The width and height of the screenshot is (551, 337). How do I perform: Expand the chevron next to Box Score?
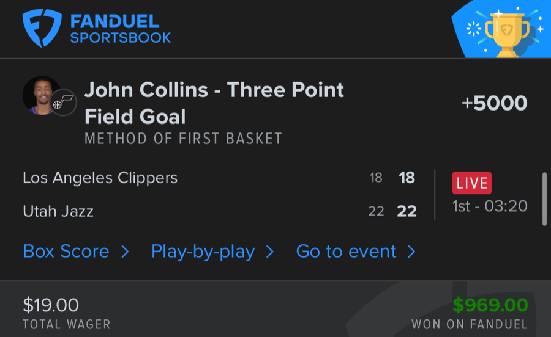(125, 252)
